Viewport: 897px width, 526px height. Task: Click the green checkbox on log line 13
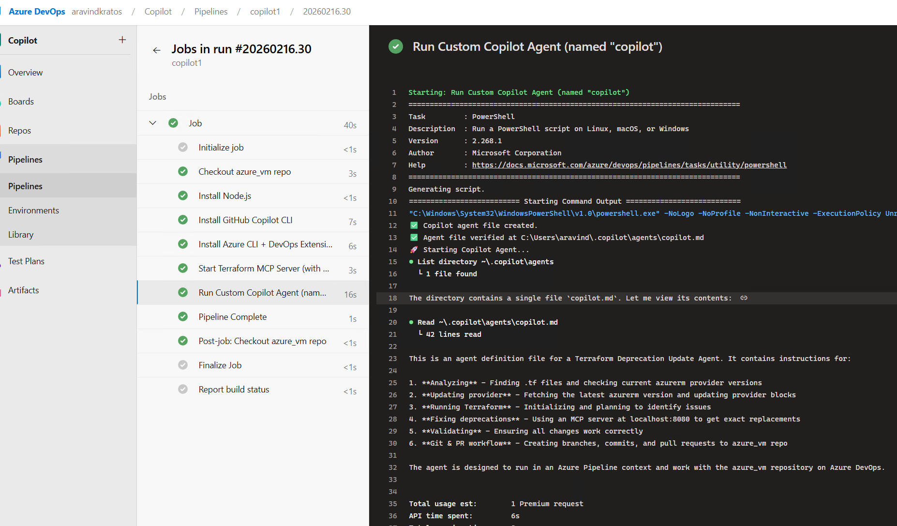[x=414, y=238]
